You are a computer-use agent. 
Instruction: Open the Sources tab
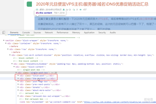pos(37,32)
